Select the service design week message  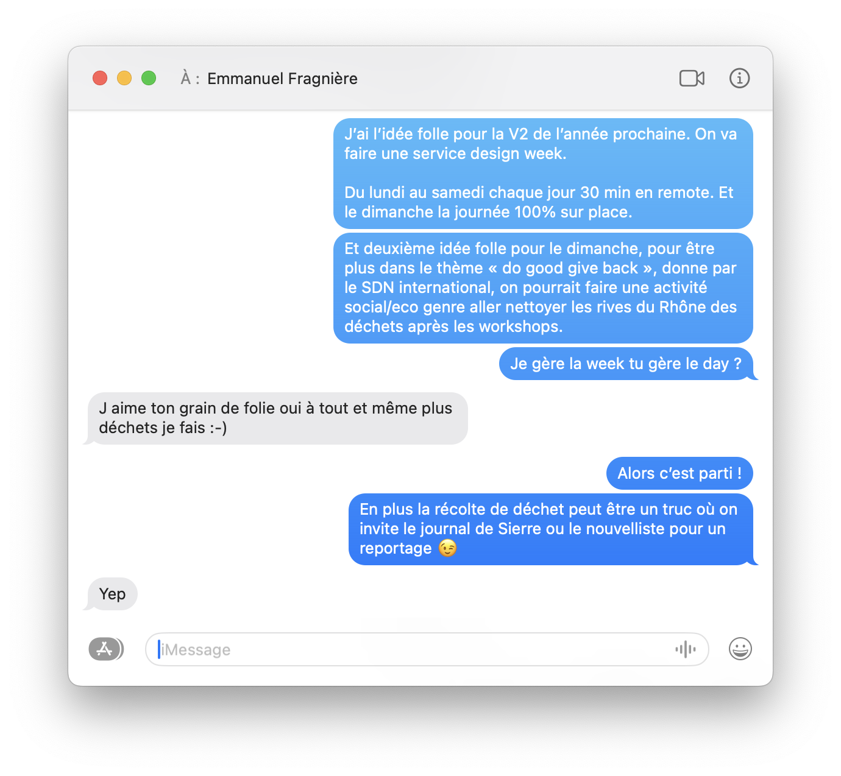[543, 174]
